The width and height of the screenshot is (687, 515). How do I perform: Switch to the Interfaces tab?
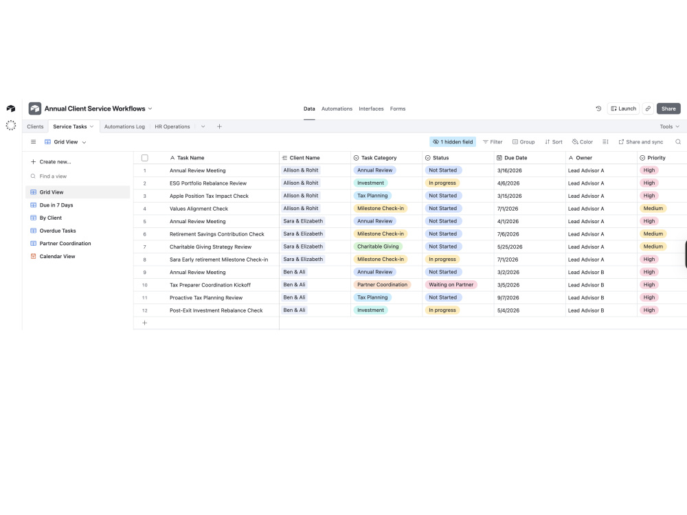[x=371, y=108]
